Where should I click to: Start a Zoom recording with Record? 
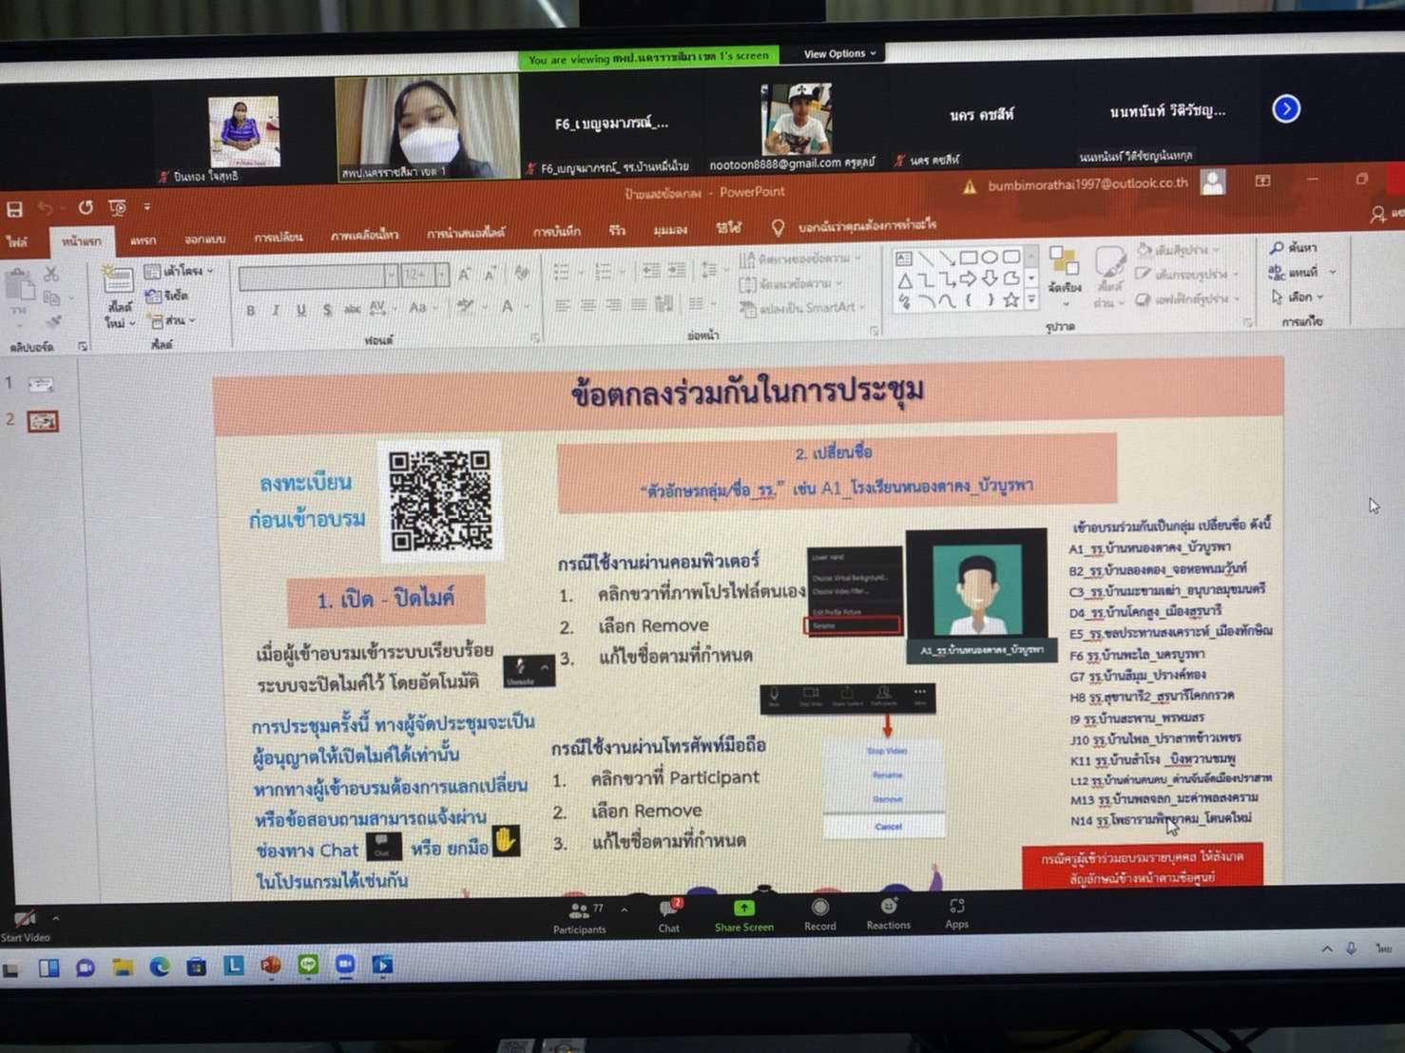(819, 909)
